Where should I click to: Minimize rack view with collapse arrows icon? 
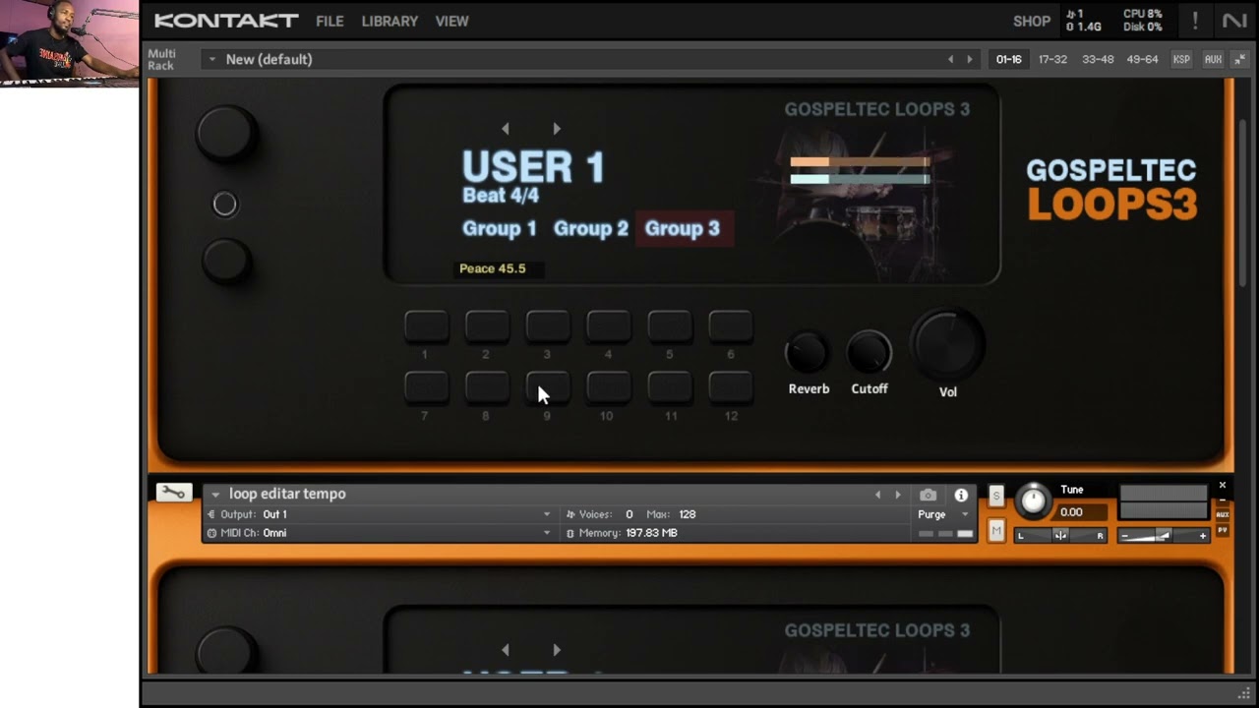click(x=1241, y=59)
